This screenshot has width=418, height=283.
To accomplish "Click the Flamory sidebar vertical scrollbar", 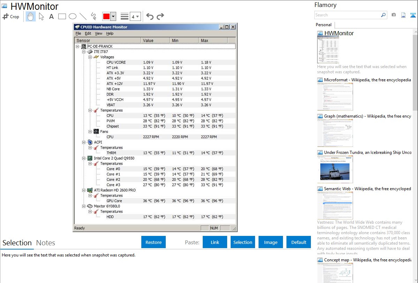I will pos(415,73).
